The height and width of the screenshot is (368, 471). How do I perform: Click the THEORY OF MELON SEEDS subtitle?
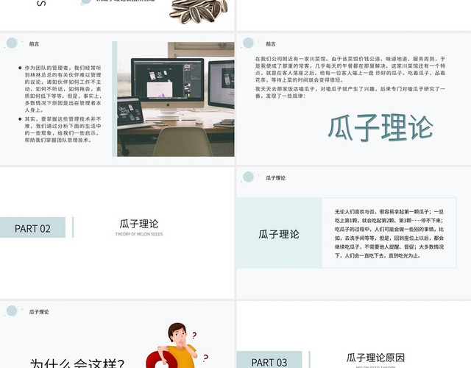139,234
